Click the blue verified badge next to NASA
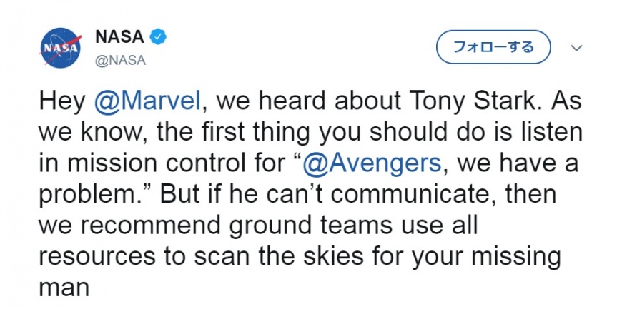This screenshot has height=309, width=622. point(158,37)
